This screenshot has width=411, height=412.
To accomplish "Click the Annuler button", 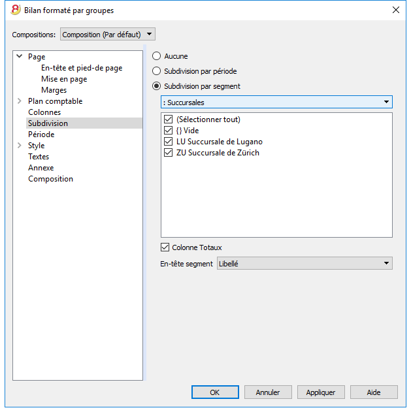I will pos(268,392).
